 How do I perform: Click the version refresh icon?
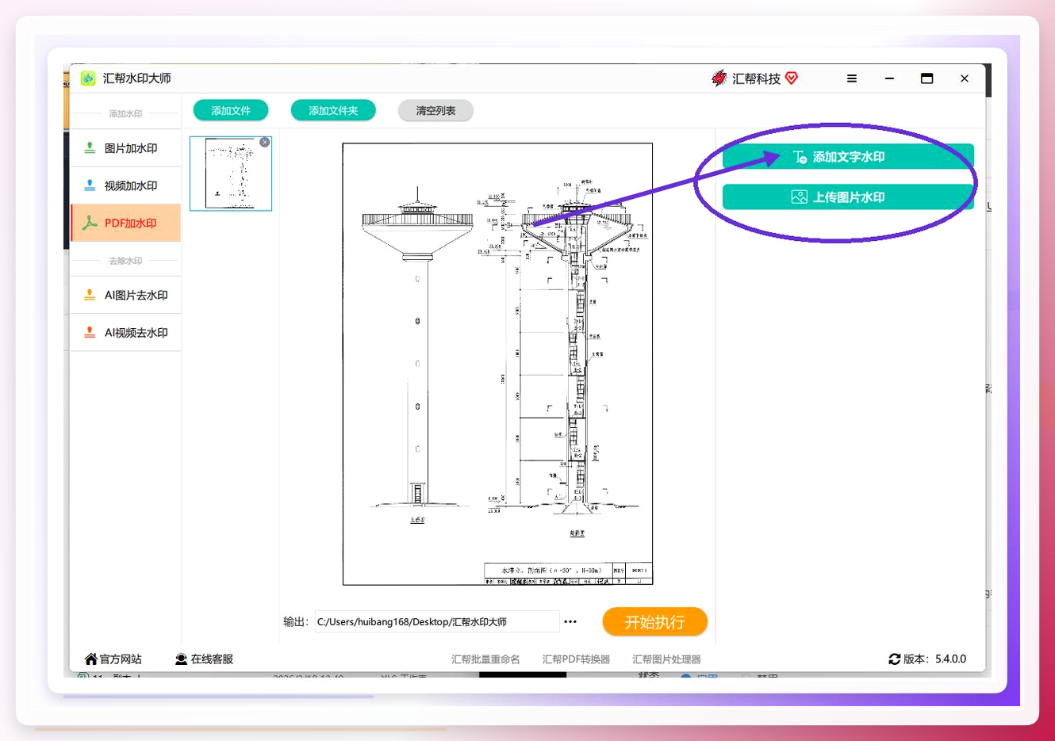click(895, 659)
